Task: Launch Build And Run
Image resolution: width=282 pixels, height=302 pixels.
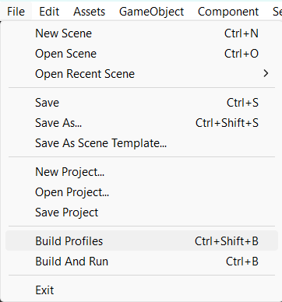Action: pyautogui.click(x=142, y=262)
